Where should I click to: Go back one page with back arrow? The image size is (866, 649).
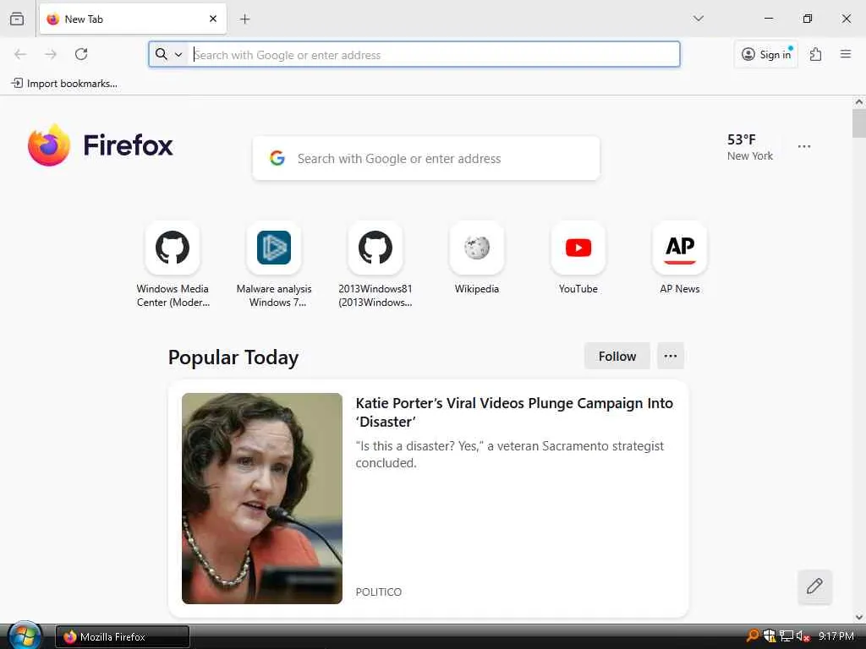pos(20,54)
